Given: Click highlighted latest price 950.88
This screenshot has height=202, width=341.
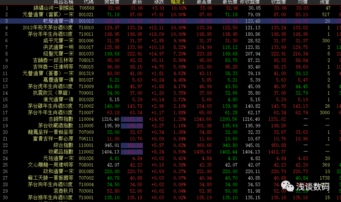Looking at the screenshot, I should tap(132, 145).
